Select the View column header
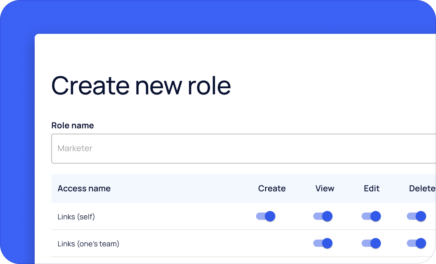The image size is (436, 264). pyautogui.click(x=325, y=189)
